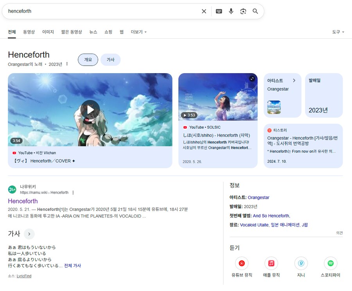Viewport: 352px width, 291px height.
Task: Expand the 아티스트 card chevron
Action: coord(294,81)
